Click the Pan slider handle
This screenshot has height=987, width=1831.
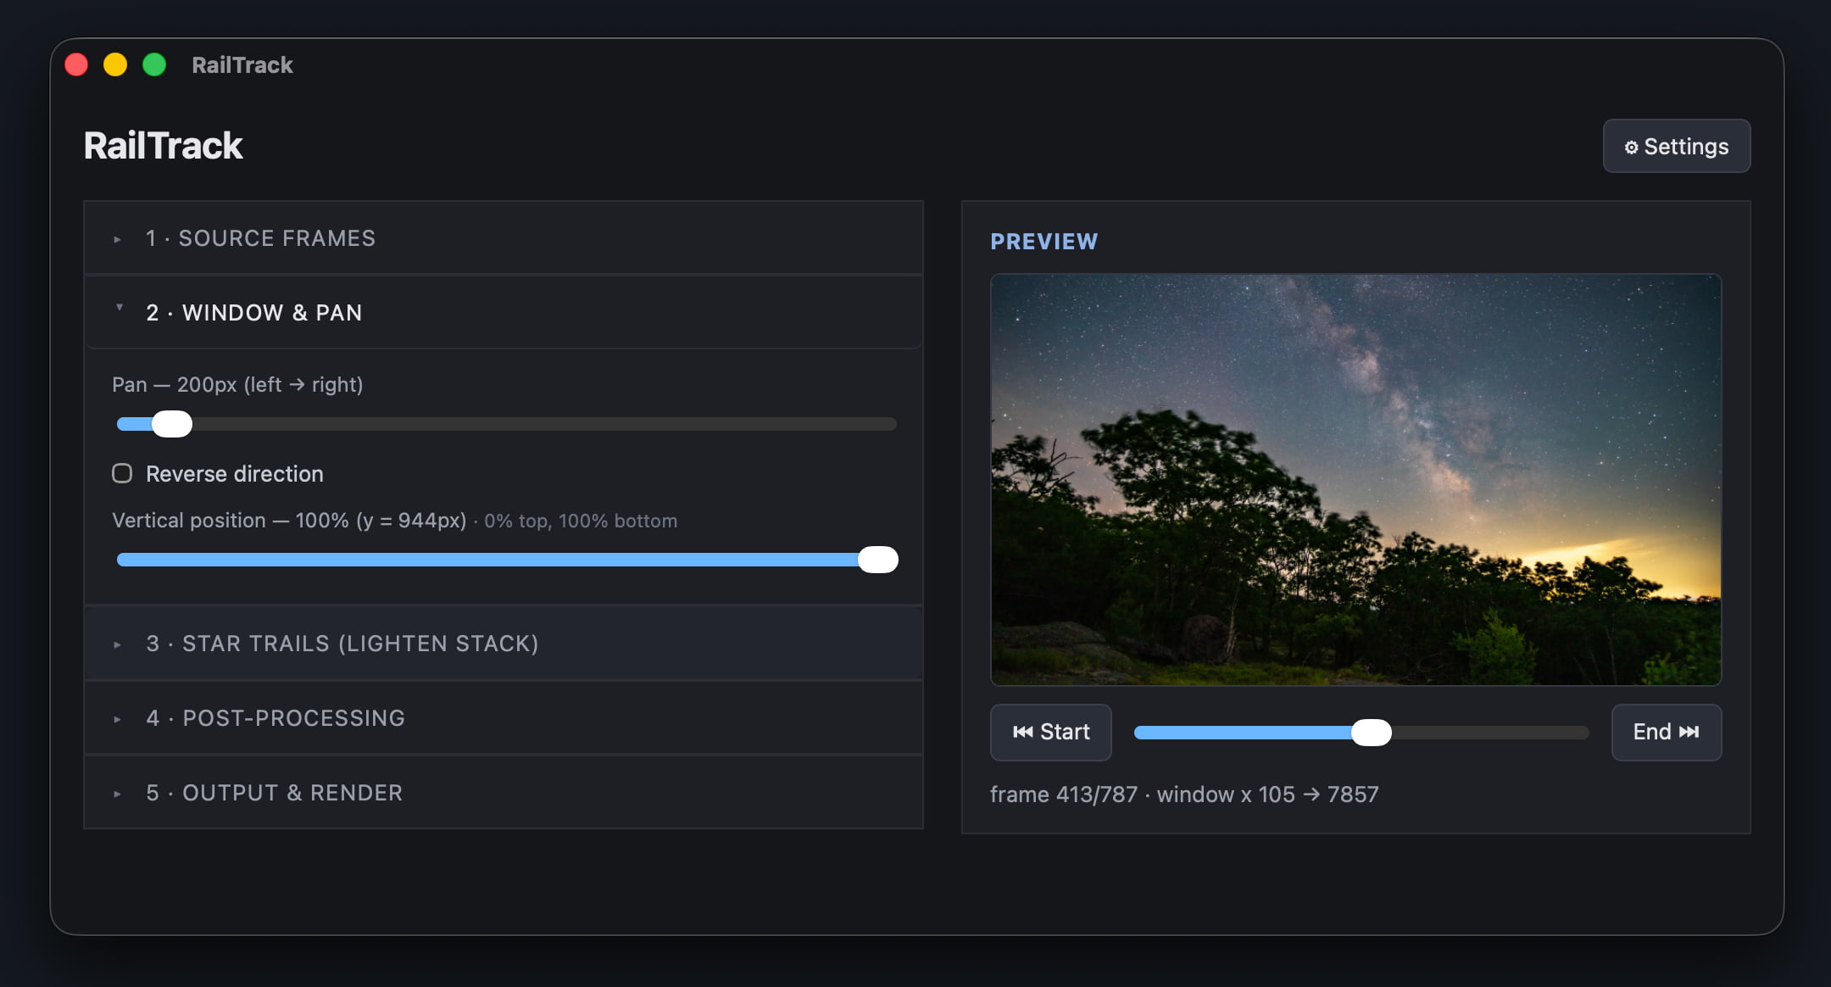point(172,424)
